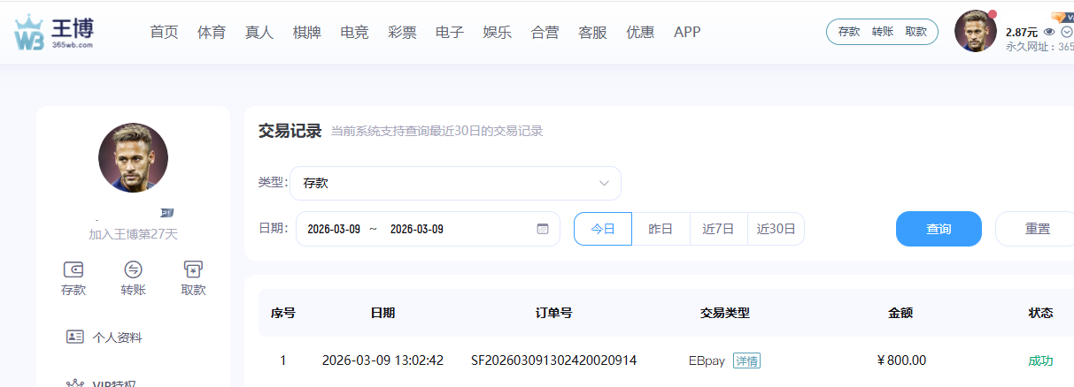Screen dimensions: 1074x387
Task: Go to 体育 in top navigation
Action: pyautogui.click(x=212, y=33)
